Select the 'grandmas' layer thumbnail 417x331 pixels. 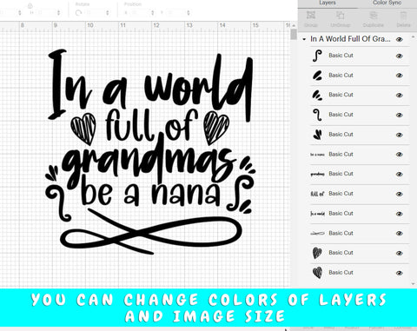pyautogui.click(x=317, y=174)
